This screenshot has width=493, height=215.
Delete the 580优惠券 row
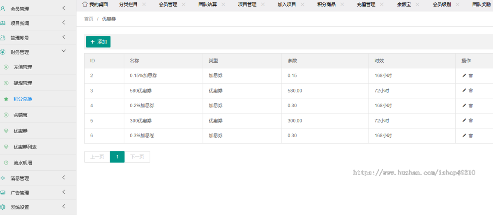pos(471,91)
